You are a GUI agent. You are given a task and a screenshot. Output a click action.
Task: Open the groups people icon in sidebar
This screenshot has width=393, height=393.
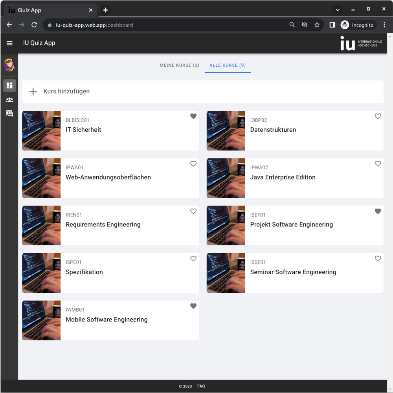[9, 100]
